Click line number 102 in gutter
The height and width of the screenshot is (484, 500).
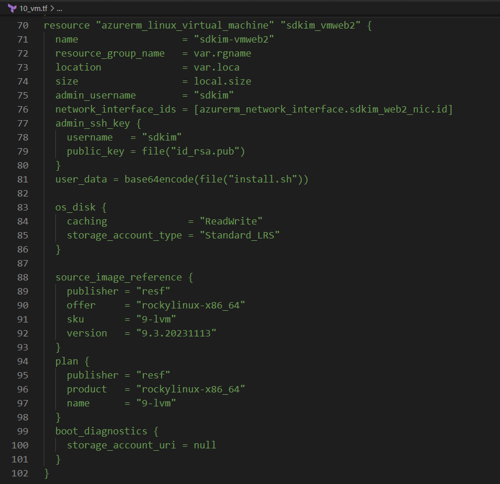coord(20,473)
